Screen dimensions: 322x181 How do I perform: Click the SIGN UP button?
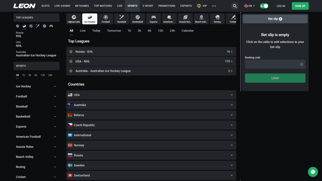(300, 6)
